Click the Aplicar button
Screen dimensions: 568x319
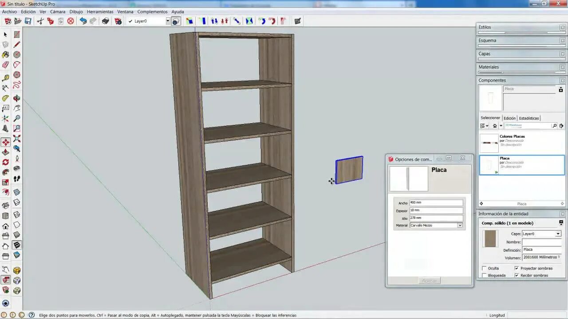[x=429, y=281]
